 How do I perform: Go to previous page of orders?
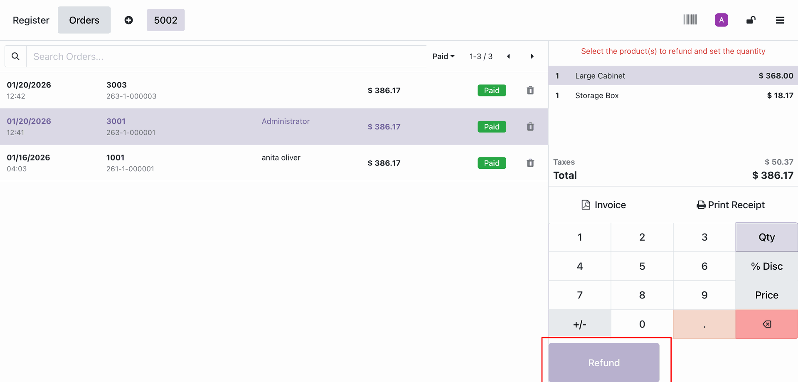(x=508, y=57)
